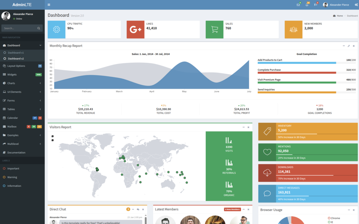This screenshot has width=359, height=224.
Task: Open the mail envelope notifications in header
Action: pyautogui.click(x=298, y=5)
